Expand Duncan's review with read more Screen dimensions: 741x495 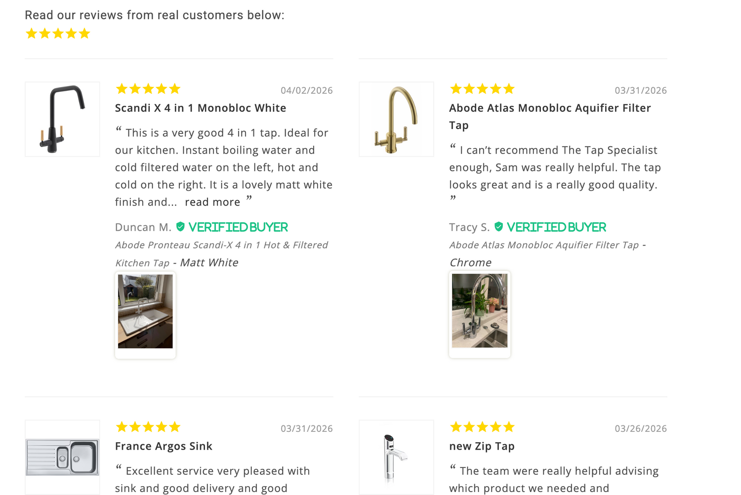coord(212,202)
